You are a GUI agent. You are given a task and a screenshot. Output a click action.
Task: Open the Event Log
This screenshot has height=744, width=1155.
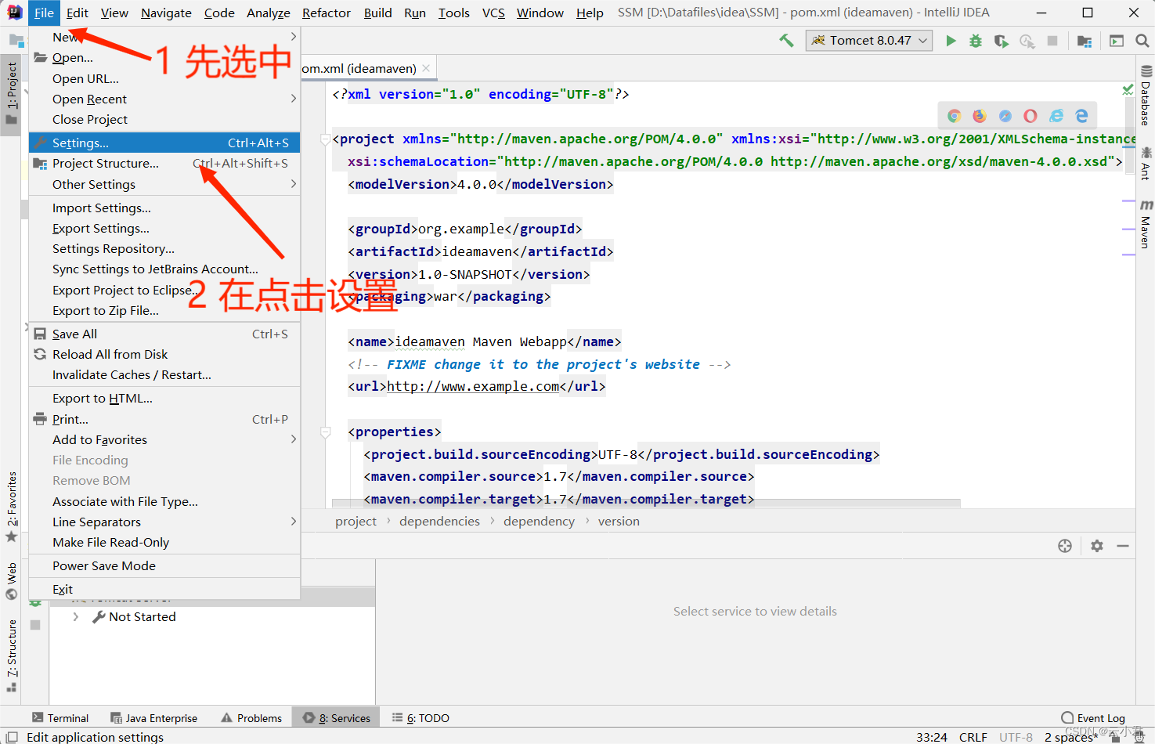[1093, 718]
